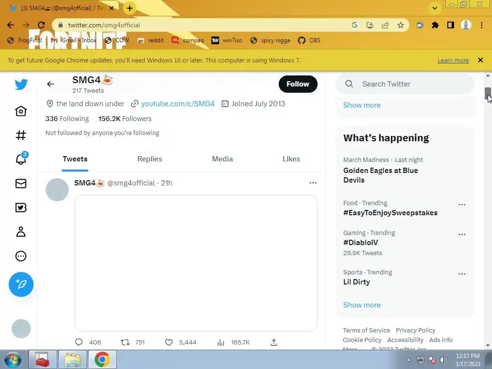Open #DiabloIV trending topic

pos(360,243)
